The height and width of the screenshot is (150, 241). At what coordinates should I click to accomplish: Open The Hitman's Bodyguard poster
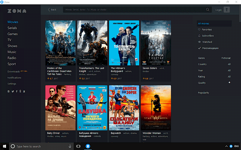(124, 43)
